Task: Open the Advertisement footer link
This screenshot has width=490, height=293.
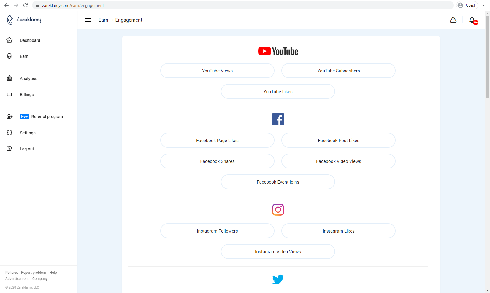Action: (17, 279)
